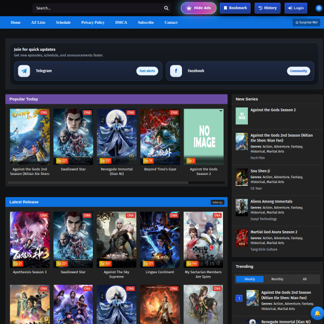Open the Subscribe menu item

[146, 22]
